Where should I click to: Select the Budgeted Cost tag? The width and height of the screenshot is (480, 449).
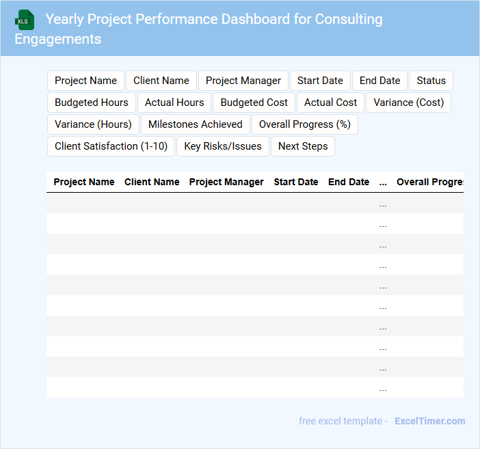click(254, 103)
